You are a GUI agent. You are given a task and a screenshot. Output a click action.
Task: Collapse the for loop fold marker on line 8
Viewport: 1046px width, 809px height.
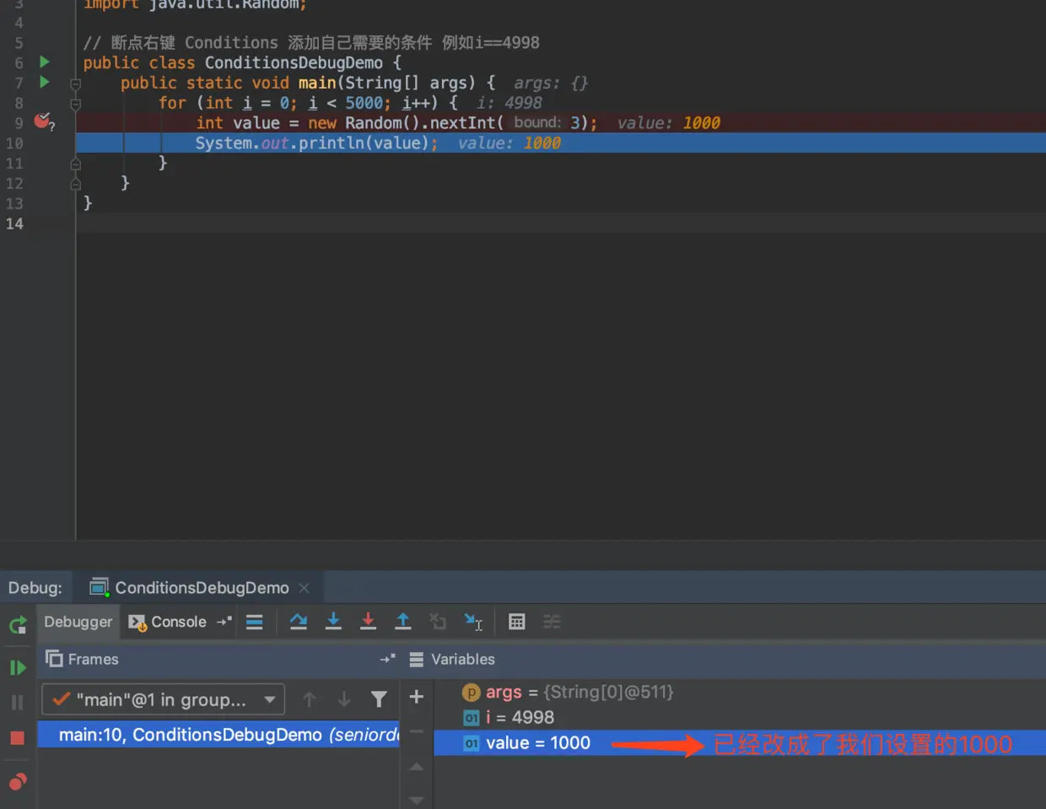(x=75, y=104)
